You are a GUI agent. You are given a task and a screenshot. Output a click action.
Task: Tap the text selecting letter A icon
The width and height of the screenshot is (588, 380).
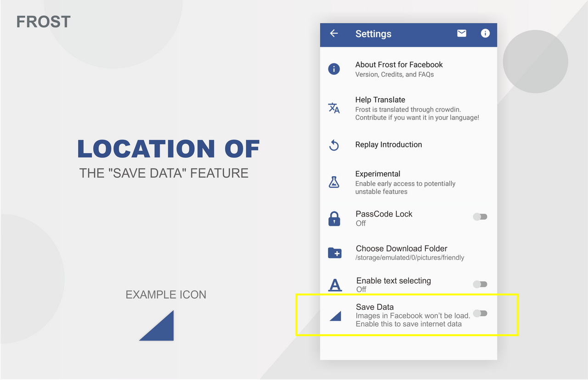(335, 285)
